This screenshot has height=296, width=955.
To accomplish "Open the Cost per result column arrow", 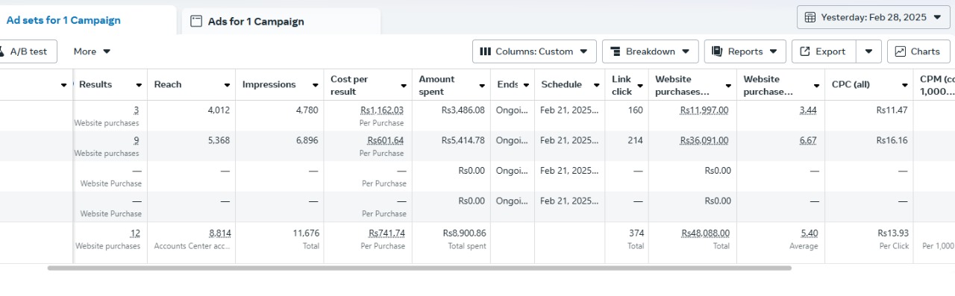I will pyautogui.click(x=404, y=85).
